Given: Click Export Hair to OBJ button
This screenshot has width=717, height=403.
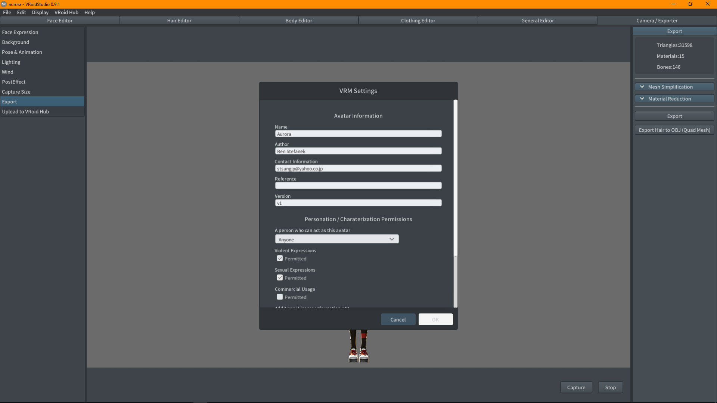Looking at the screenshot, I should (674, 130).
